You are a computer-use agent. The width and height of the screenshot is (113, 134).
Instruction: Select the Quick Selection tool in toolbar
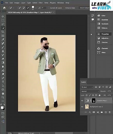(3, 28)
